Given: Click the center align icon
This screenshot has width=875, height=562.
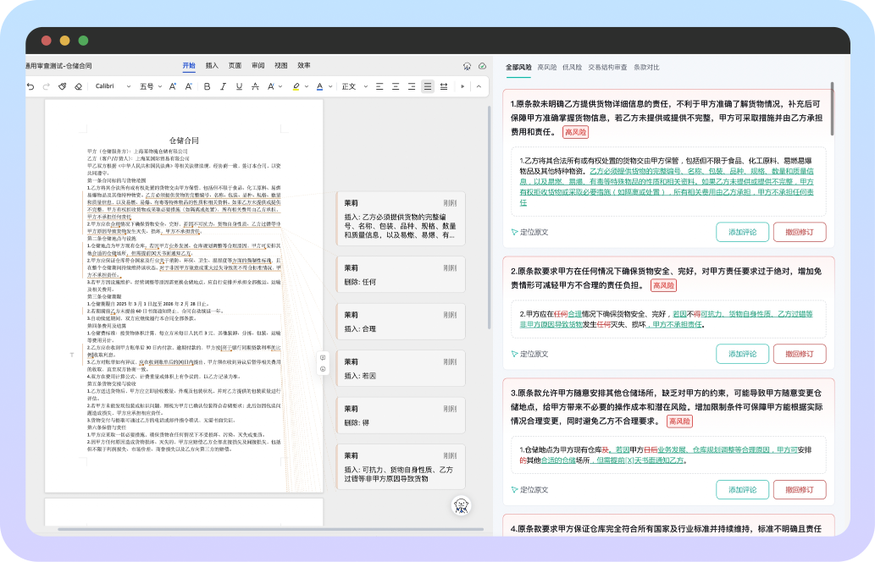Looking at the screenshot, I should (396, 86).
